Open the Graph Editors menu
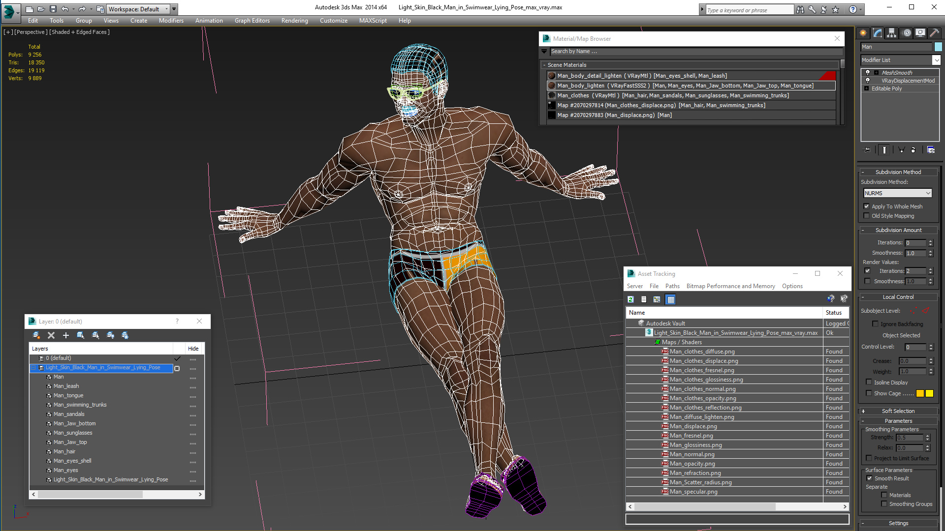The image size is (945, 531). (x=252, y=21)
